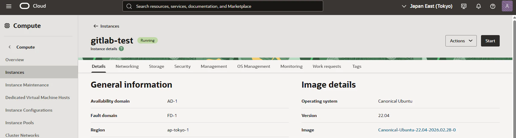Go to Overview in the sidebar
The height and width of the screenshot is (138, 516).
[x=39, y=60]
